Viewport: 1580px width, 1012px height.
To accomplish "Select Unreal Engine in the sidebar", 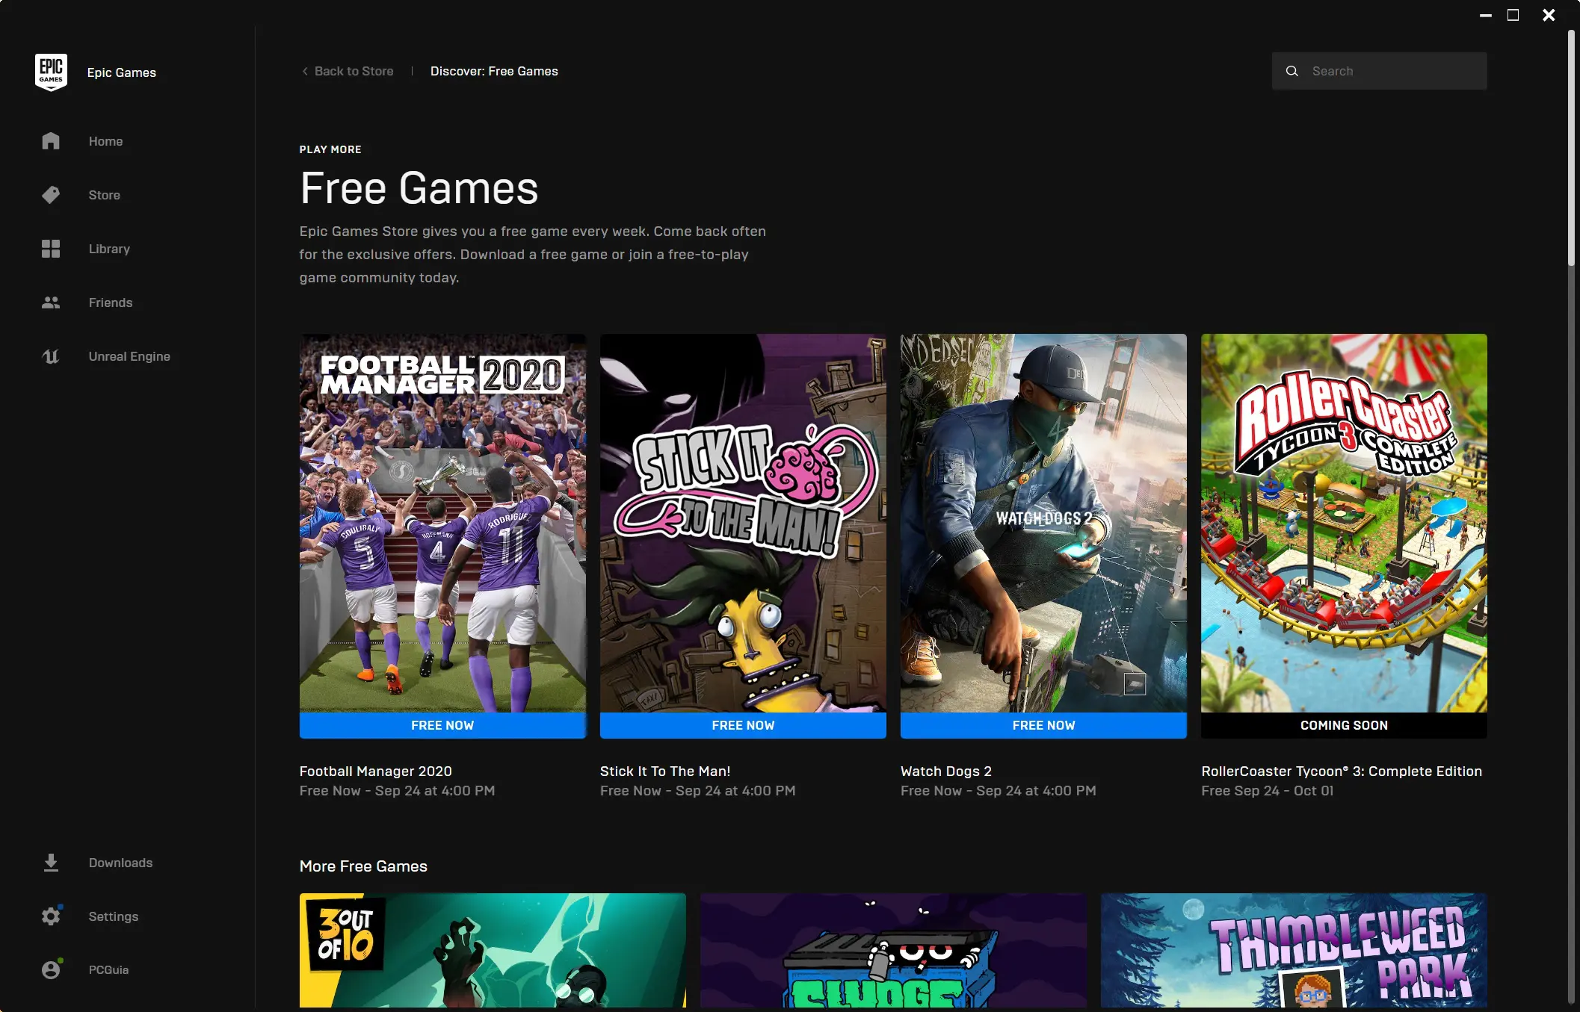I will [129, 356].
